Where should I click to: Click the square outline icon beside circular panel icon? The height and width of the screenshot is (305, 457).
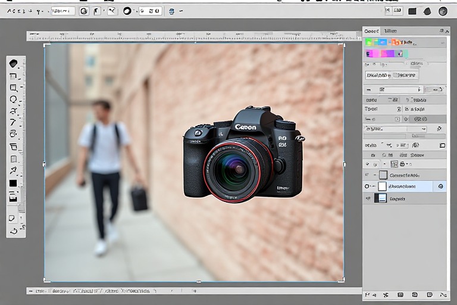click(442, 145)
